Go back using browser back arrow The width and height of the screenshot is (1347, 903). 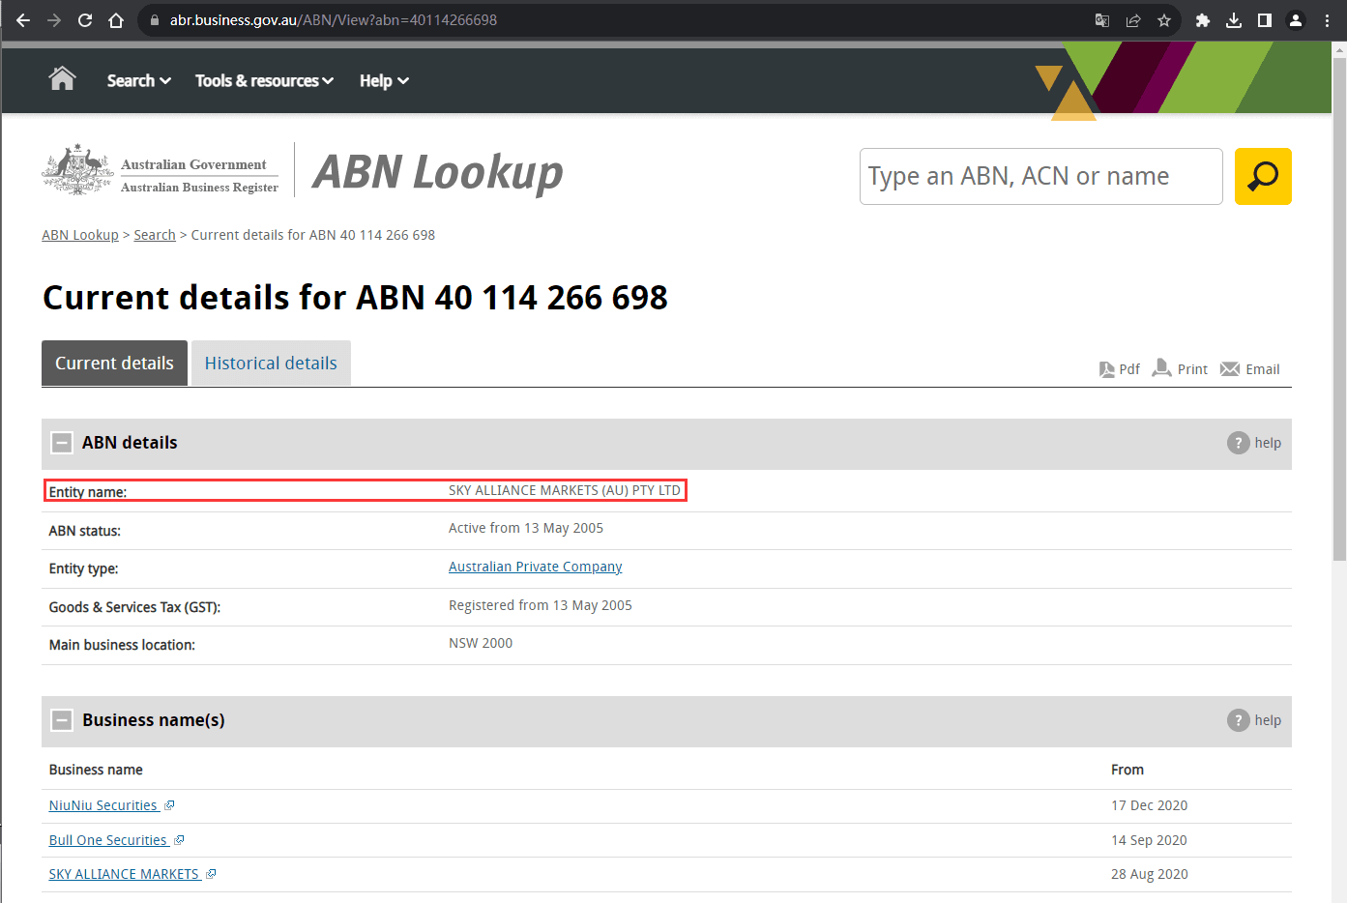(23, 20)
